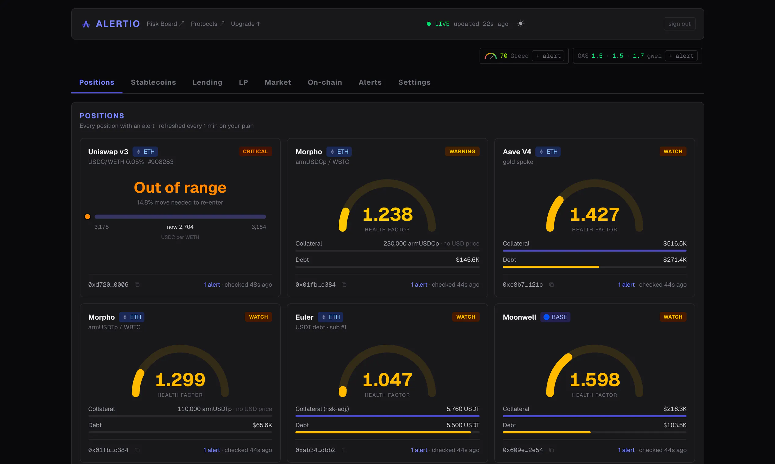This screenshot has height=464, width=775.
Task: Click the sign out button
Action: [679, 24]
